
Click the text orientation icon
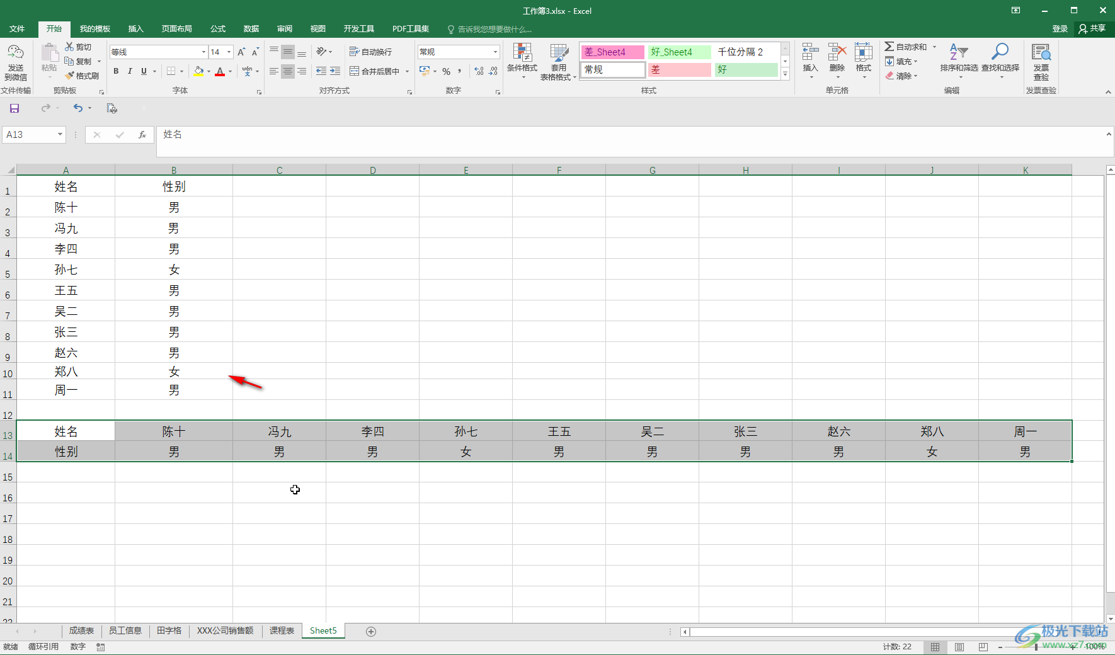[x=322, y=52]
